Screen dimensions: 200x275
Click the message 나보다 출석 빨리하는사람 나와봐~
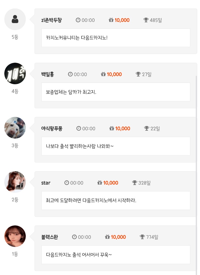tap(80, 146)
